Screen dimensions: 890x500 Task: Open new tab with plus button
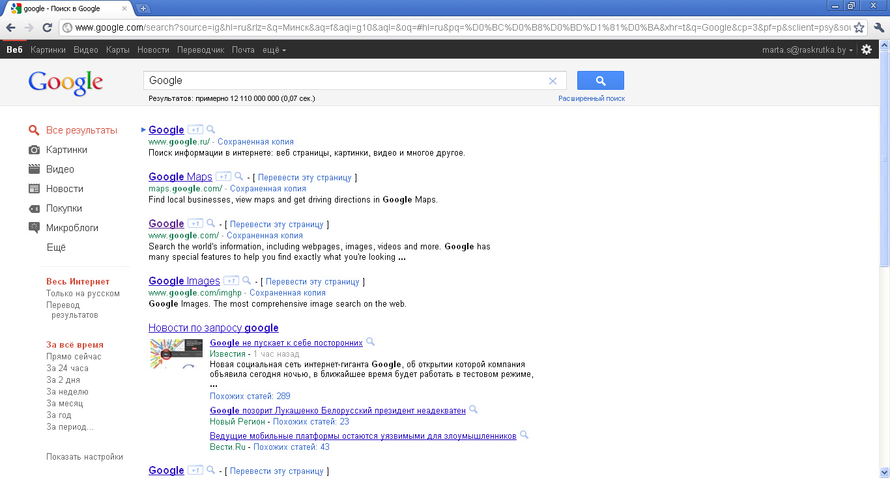click(x=143, y=8)
